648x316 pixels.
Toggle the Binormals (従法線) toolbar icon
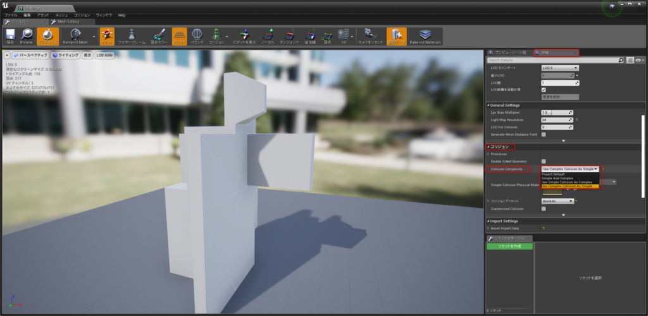(310, 36)
